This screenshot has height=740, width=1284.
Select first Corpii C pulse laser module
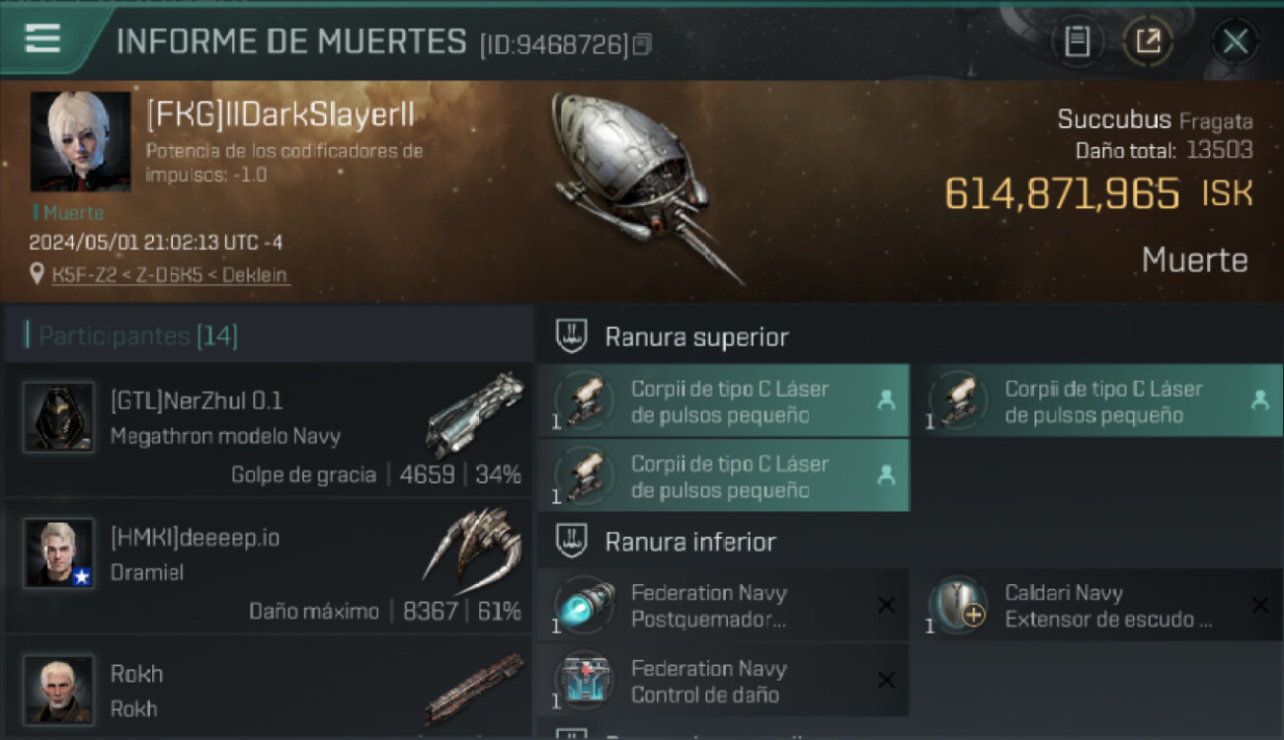point(723,401)
